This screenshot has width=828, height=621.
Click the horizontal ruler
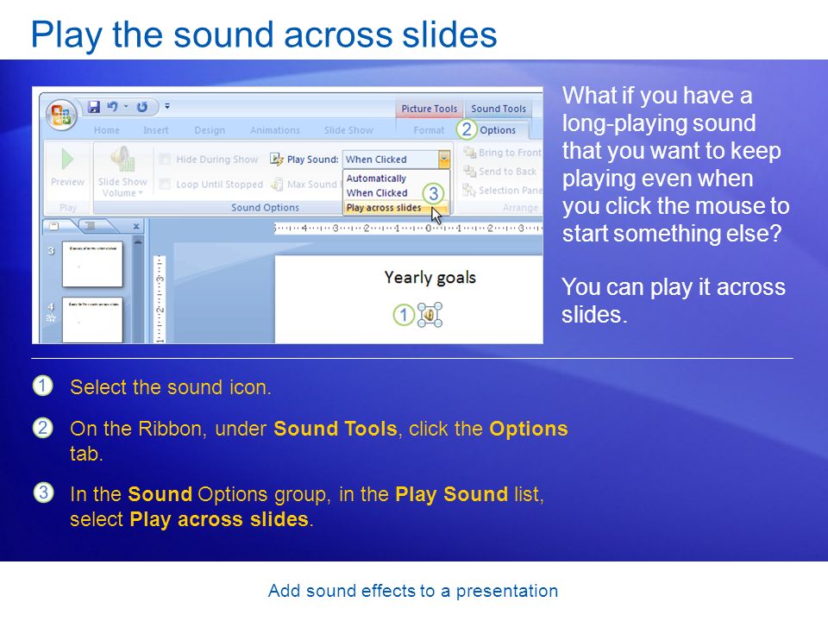pyautogui.click(x=408, y=228)
